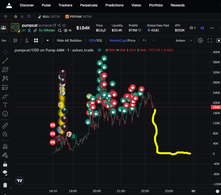Select the trend line tool

[x=5, y=61]
